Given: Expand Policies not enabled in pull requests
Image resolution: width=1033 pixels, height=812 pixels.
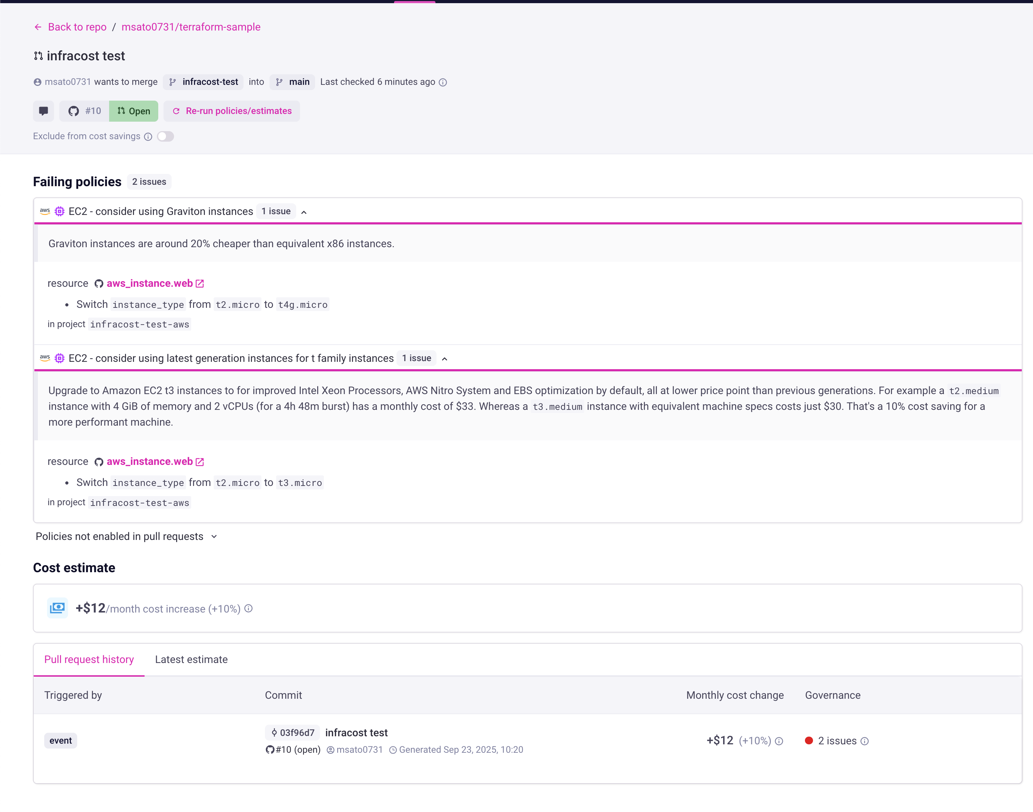Looking at the screenshot, I should pos(127,536).
